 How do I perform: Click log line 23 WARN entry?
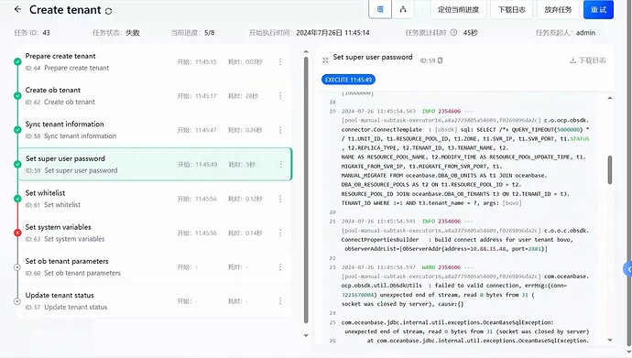click(x=465, y=286)
